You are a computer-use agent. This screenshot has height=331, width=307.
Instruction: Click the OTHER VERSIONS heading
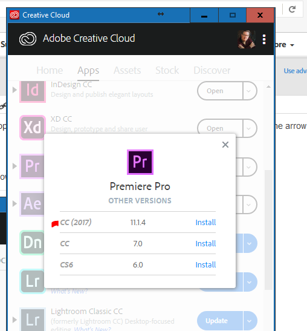click(x=140, y=201)
